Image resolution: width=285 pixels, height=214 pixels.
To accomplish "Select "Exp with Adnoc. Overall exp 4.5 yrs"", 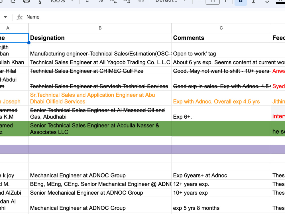I will (221, 98).
